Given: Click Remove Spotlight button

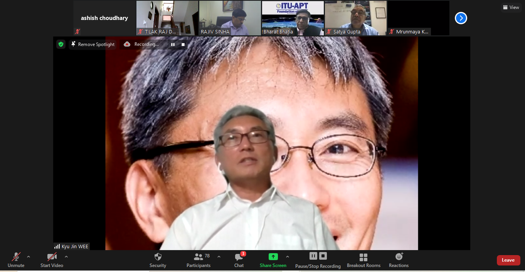Looking at the screenshot, I should point(93,44).
